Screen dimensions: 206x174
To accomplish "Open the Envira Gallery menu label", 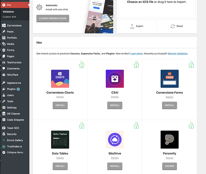I will click(x=15, y=140).
